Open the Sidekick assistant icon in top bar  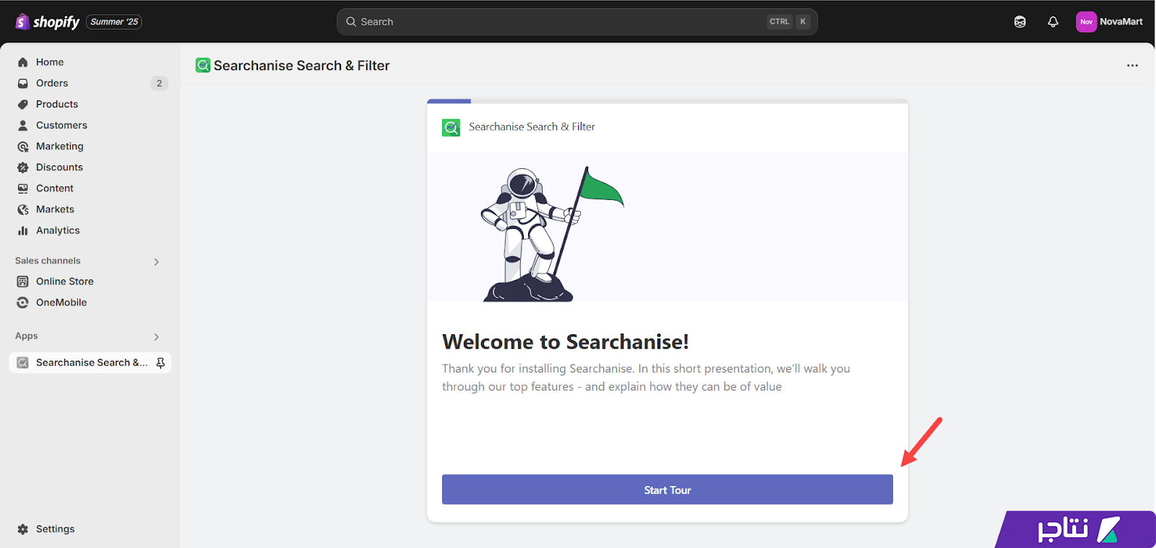[1020, 22]
